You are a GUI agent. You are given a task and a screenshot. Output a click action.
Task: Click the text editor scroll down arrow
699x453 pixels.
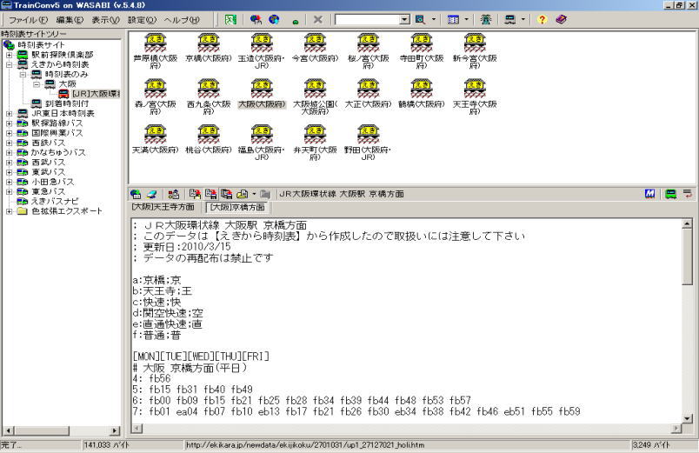687,418
